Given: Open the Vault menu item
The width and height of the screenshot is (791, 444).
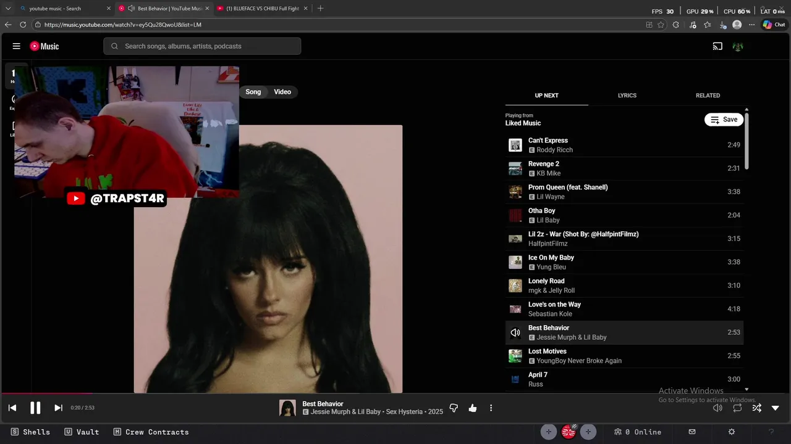Looking at the screenshot, I should (x=82, y=432).
